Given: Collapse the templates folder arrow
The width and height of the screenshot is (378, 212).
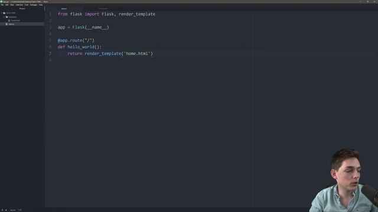Looking at the screenshot, I should coord(4,17).
